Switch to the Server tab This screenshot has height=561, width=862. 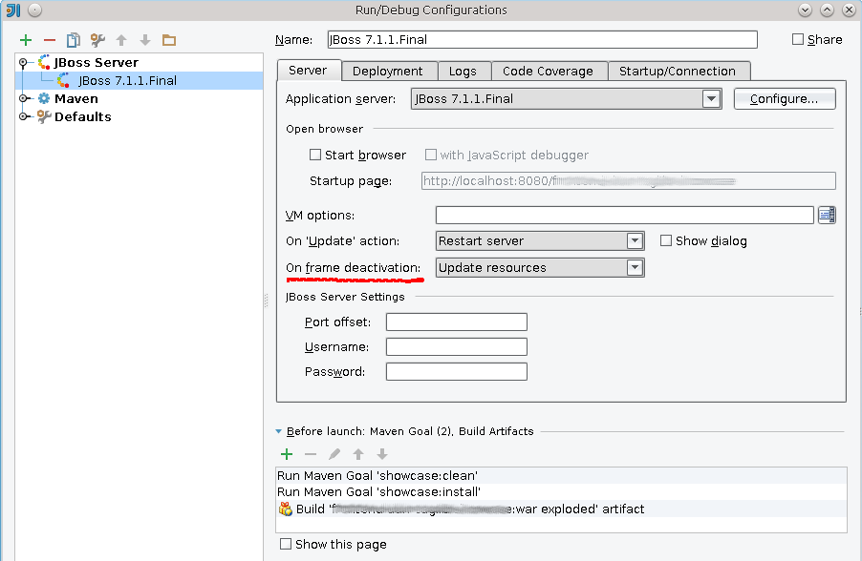point(308,71)
